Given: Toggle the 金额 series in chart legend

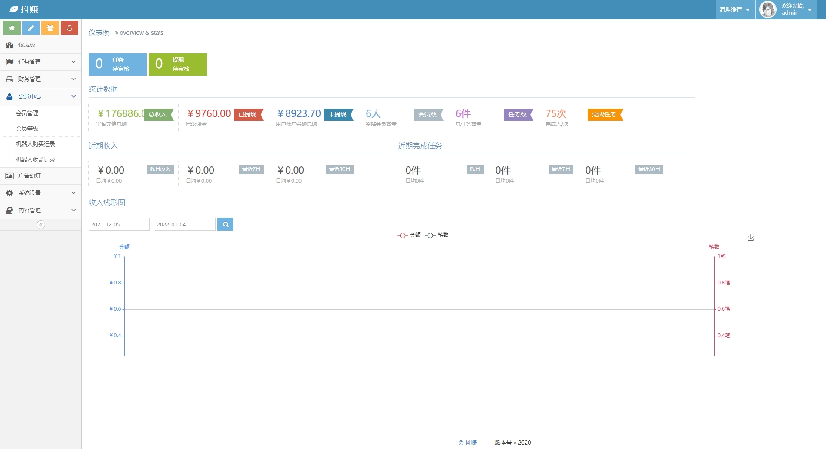Looking at the screenshot, I should tap(409, 235).
